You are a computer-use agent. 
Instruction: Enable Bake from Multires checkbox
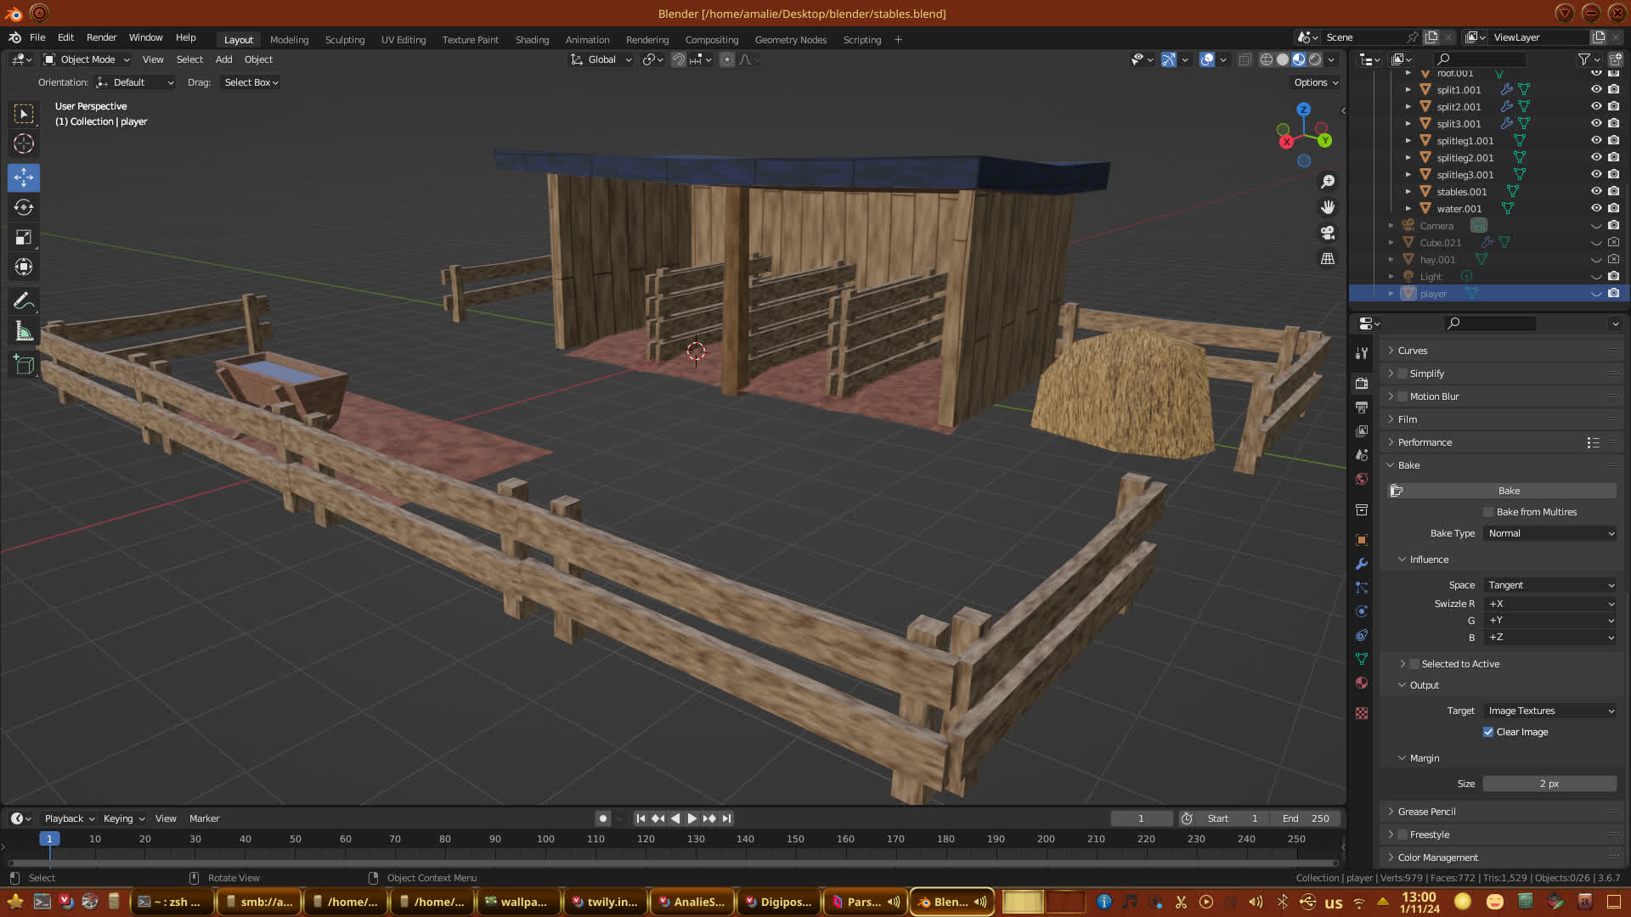[x=1488, y=512]
